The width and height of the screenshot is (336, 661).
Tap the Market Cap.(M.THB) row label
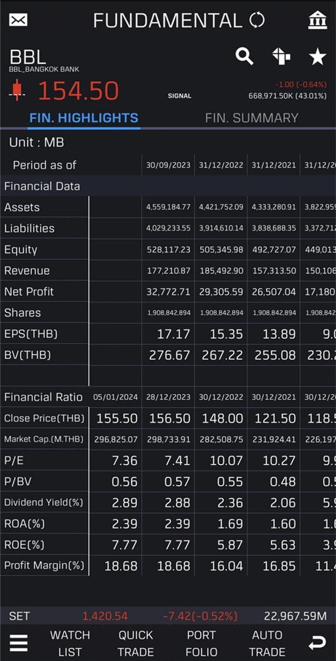click(44, 439)
